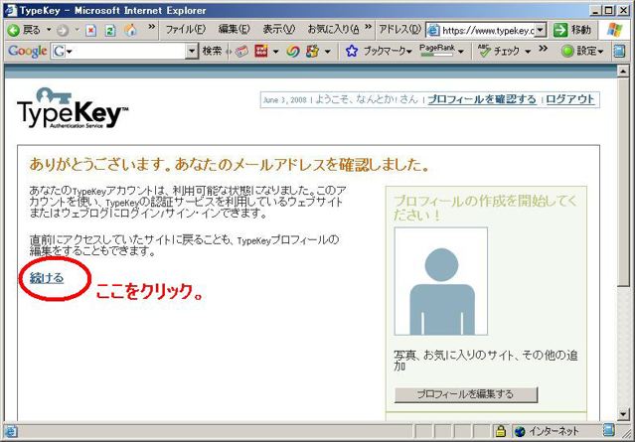Click the scroll down arrow of page scrollbar

pos(623,414)
